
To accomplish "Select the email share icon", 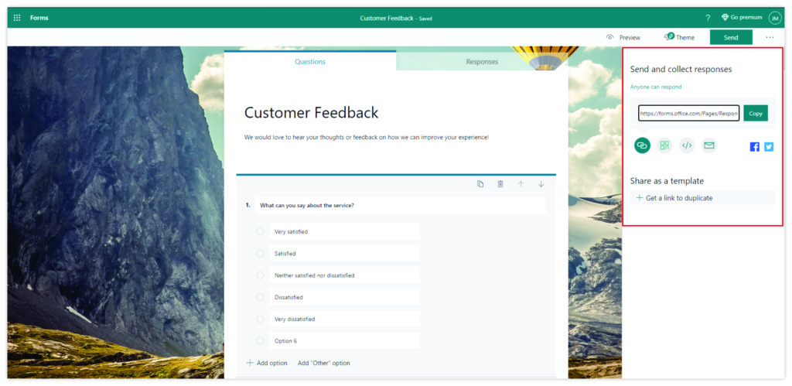I will click(709, 145).
